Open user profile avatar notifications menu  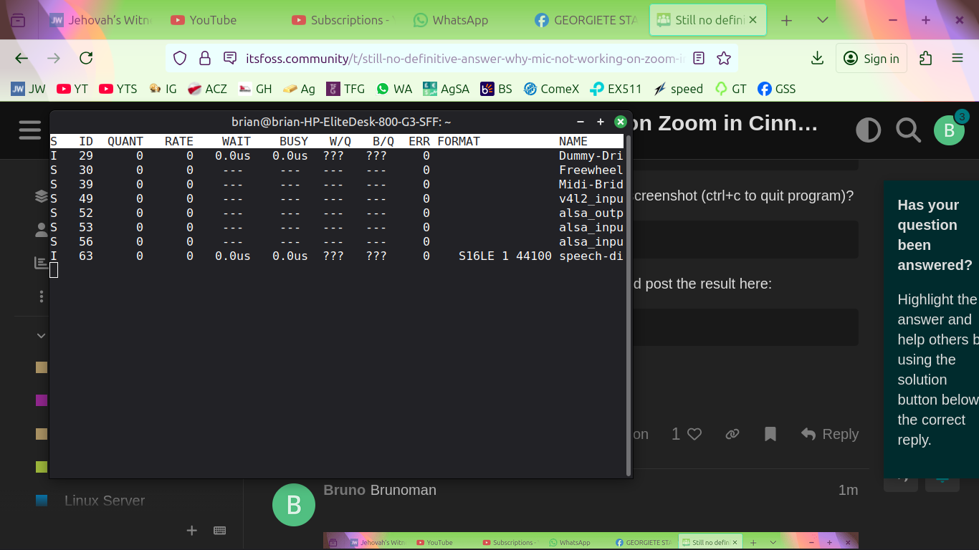click(949, 130)
